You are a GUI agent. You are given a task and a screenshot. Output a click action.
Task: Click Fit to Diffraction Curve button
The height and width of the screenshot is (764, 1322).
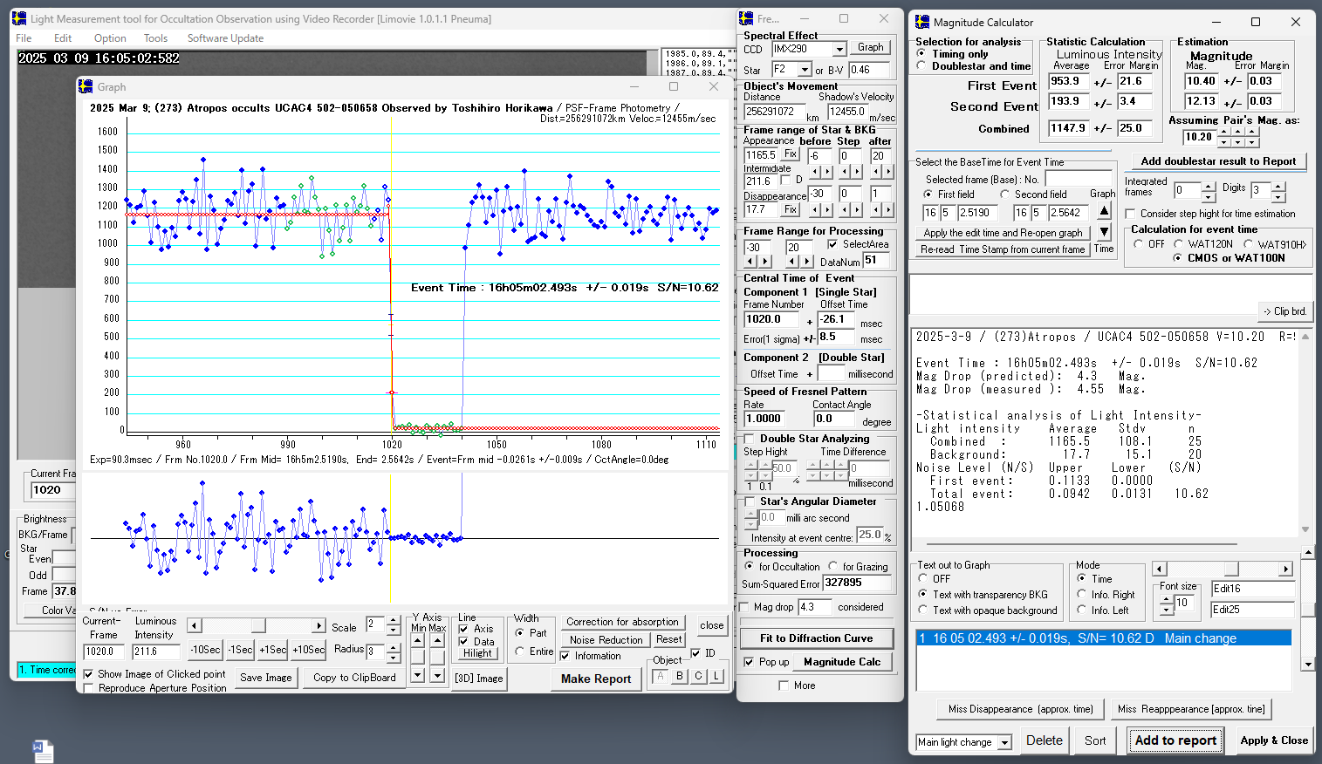coord(816,638)
